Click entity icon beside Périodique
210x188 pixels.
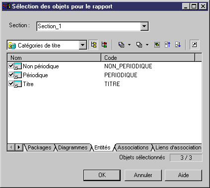coord(18,75)
